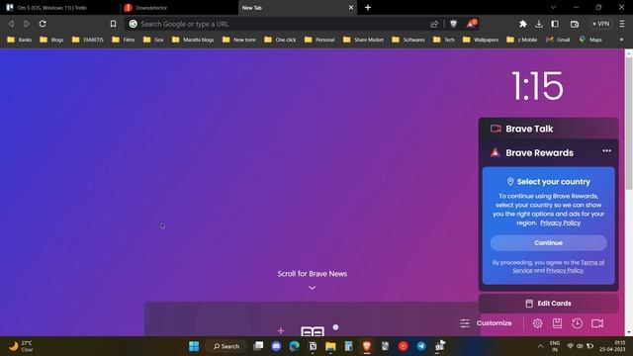Open the Marathi blogs bookmark folder

point(193,40)
